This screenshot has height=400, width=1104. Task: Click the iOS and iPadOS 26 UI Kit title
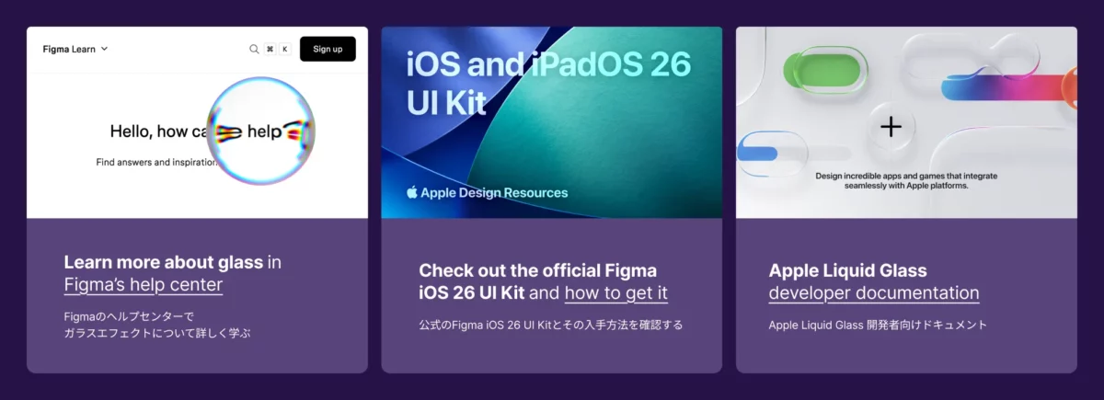[548, 83]
